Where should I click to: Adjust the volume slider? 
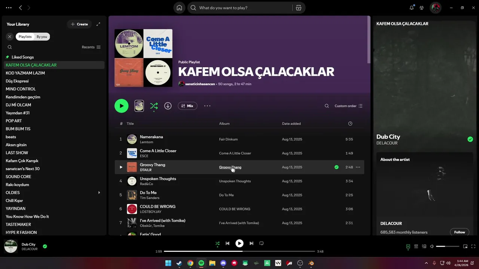[448, 246]
